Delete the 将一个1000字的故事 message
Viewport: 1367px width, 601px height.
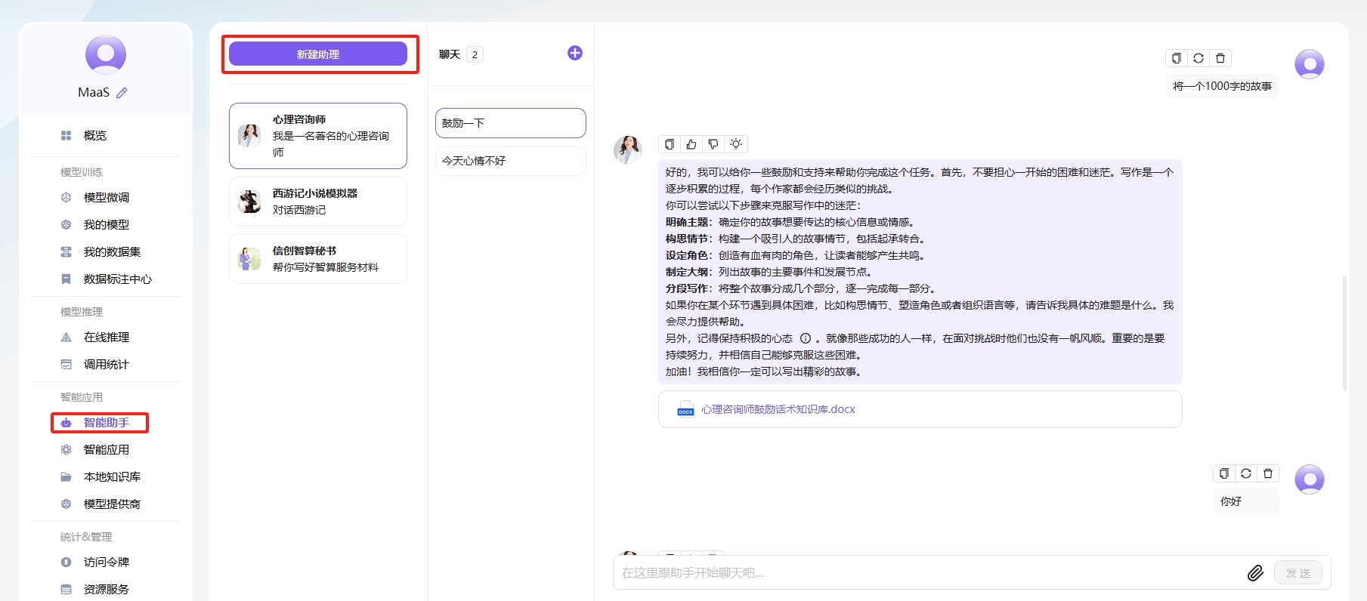click(x=1220, y=58)
